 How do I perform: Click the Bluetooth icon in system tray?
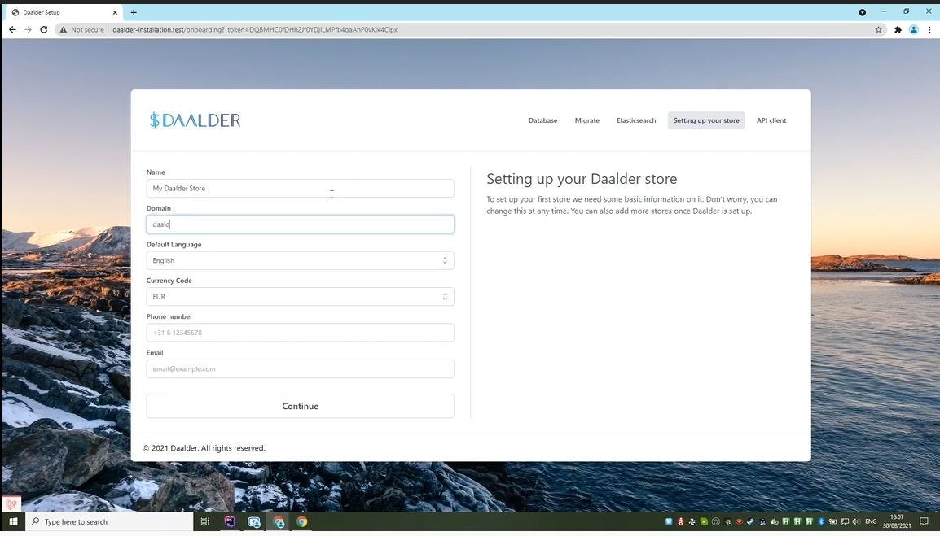pos(821,521)
